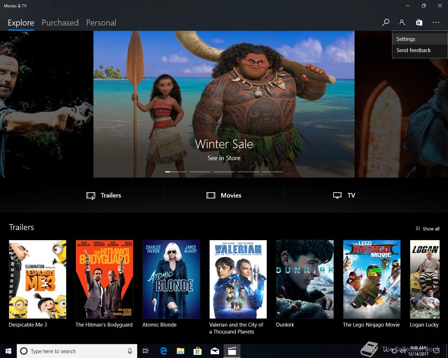Open Dunkirk poster thumbnail

305,279
